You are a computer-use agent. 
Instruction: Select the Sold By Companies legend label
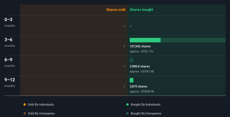pos(41,113)
